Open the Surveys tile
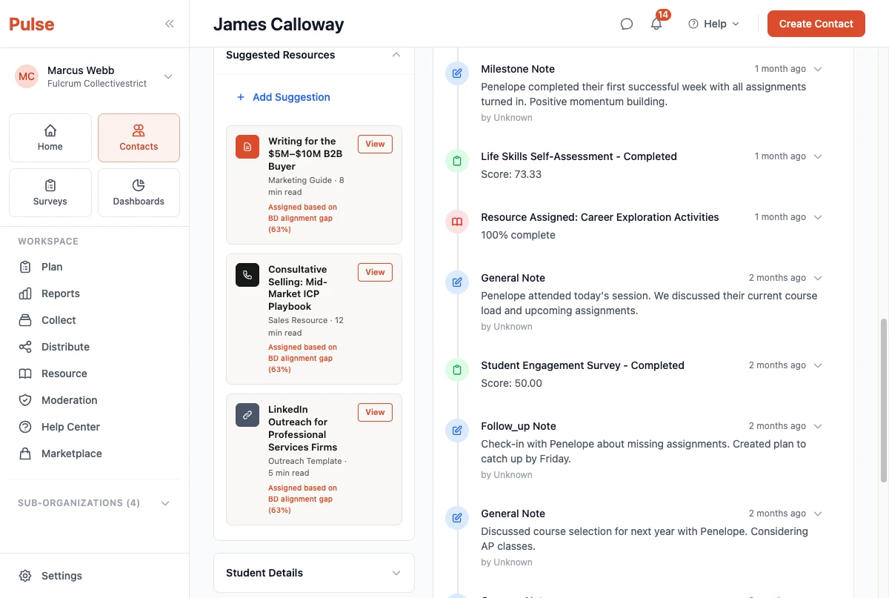The height and width of the screenshot is (598, 889). point(50,193)
